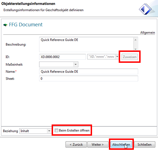
Task: Click the blue diamond wizard icon
Action: tap(145, 9)
